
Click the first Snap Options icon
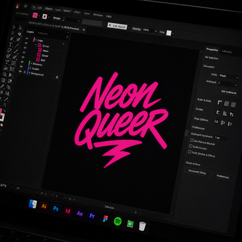click(x=216, y=122)
